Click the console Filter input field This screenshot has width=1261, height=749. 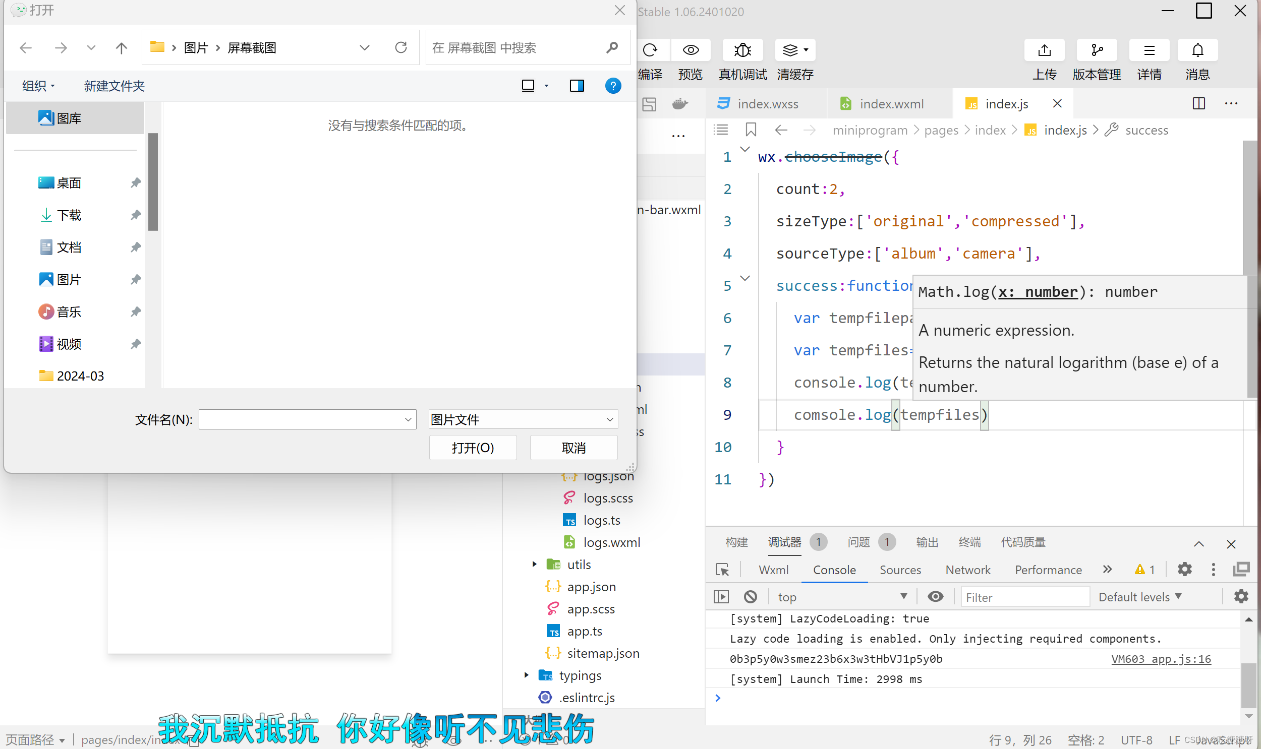[x=1024, y=597]
